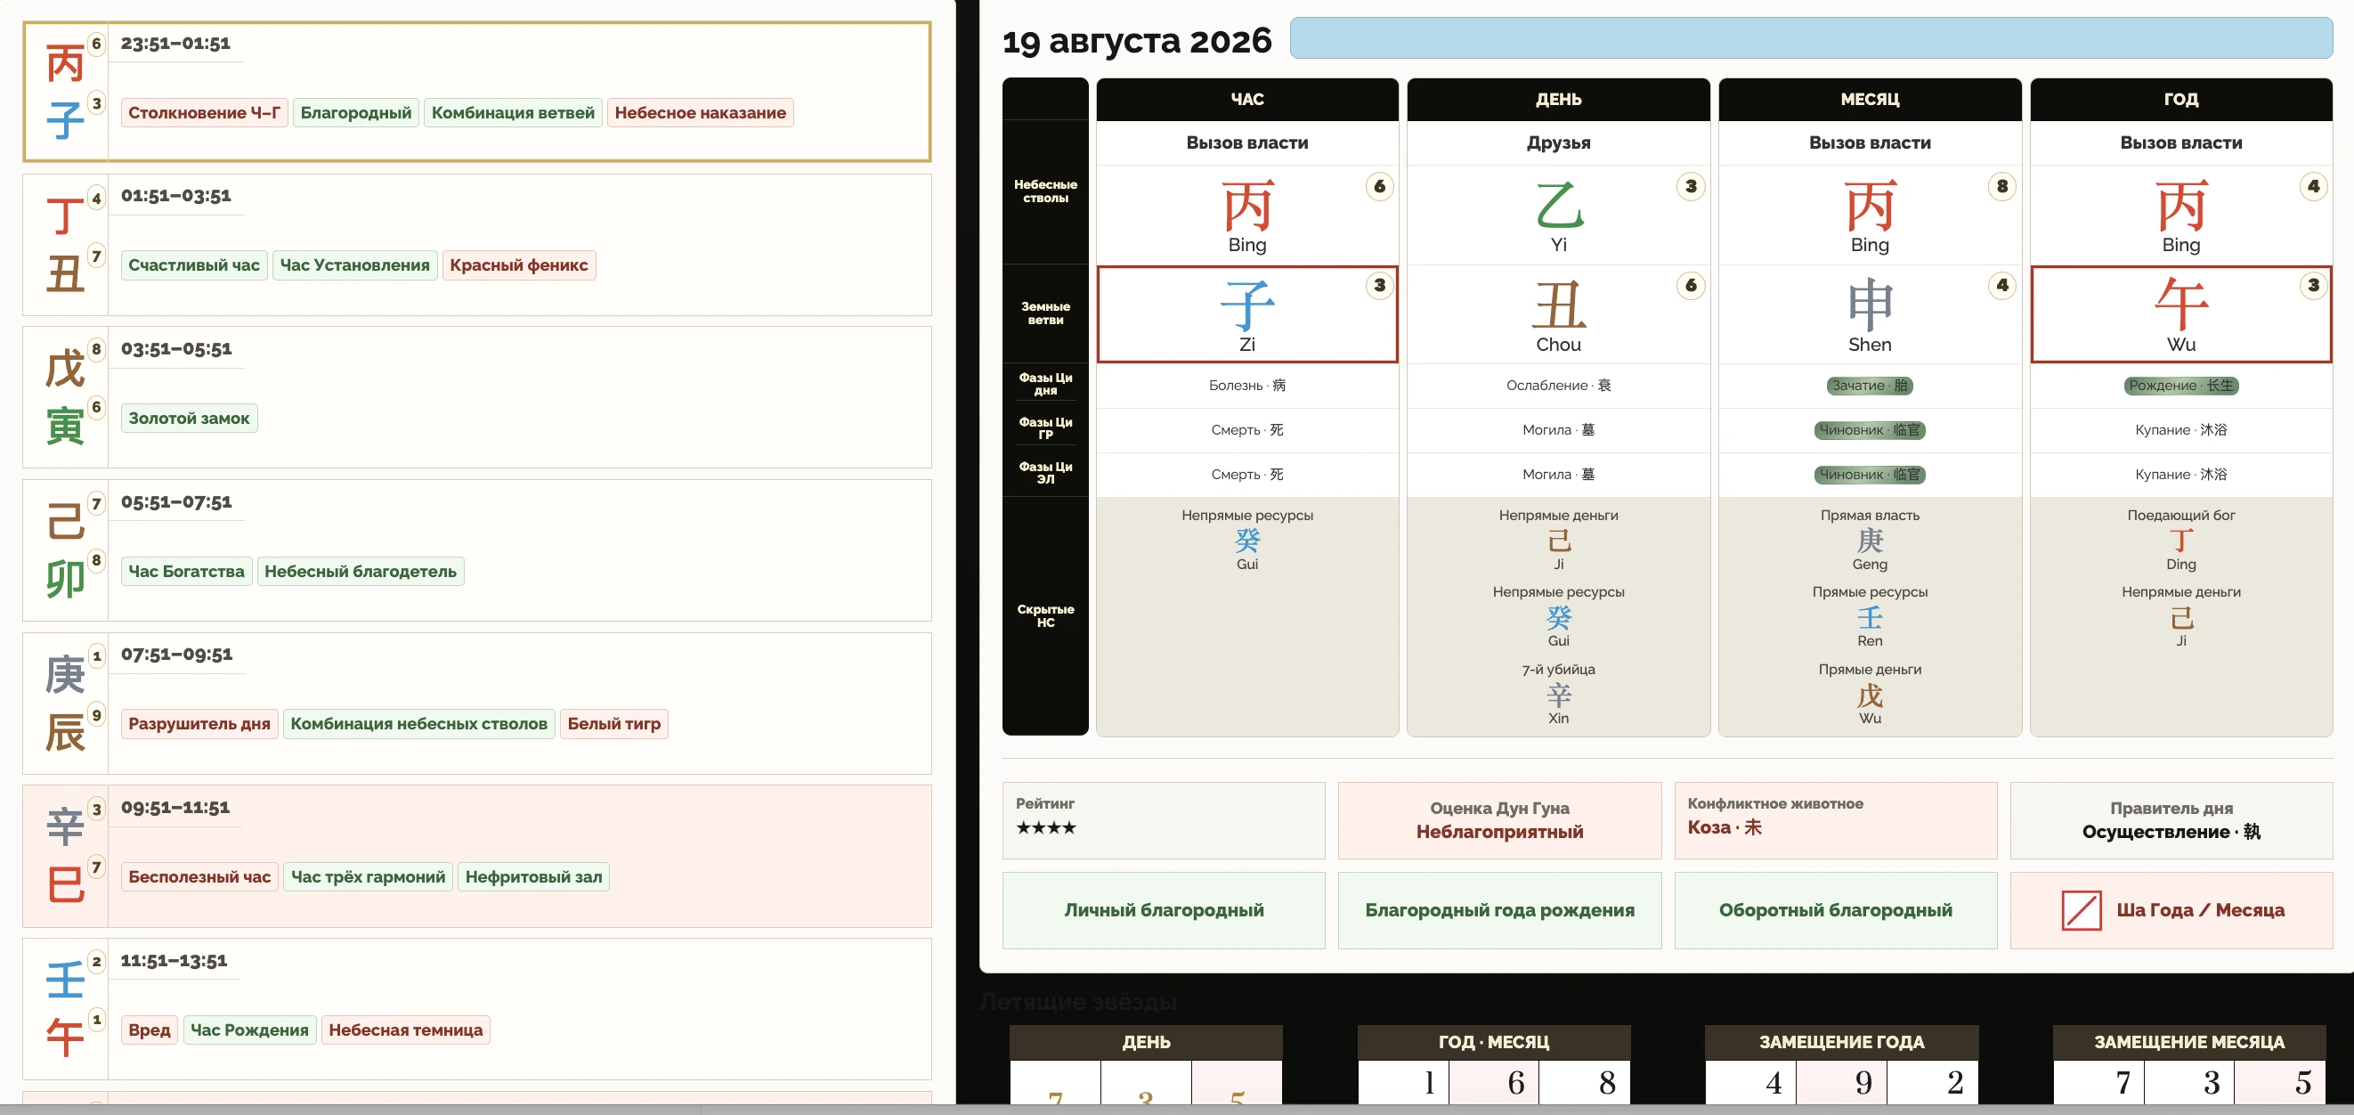Screen dimensions: 2354x1115
Task: Click the slashed red square Sha icon
Action: pos(2081,910)
